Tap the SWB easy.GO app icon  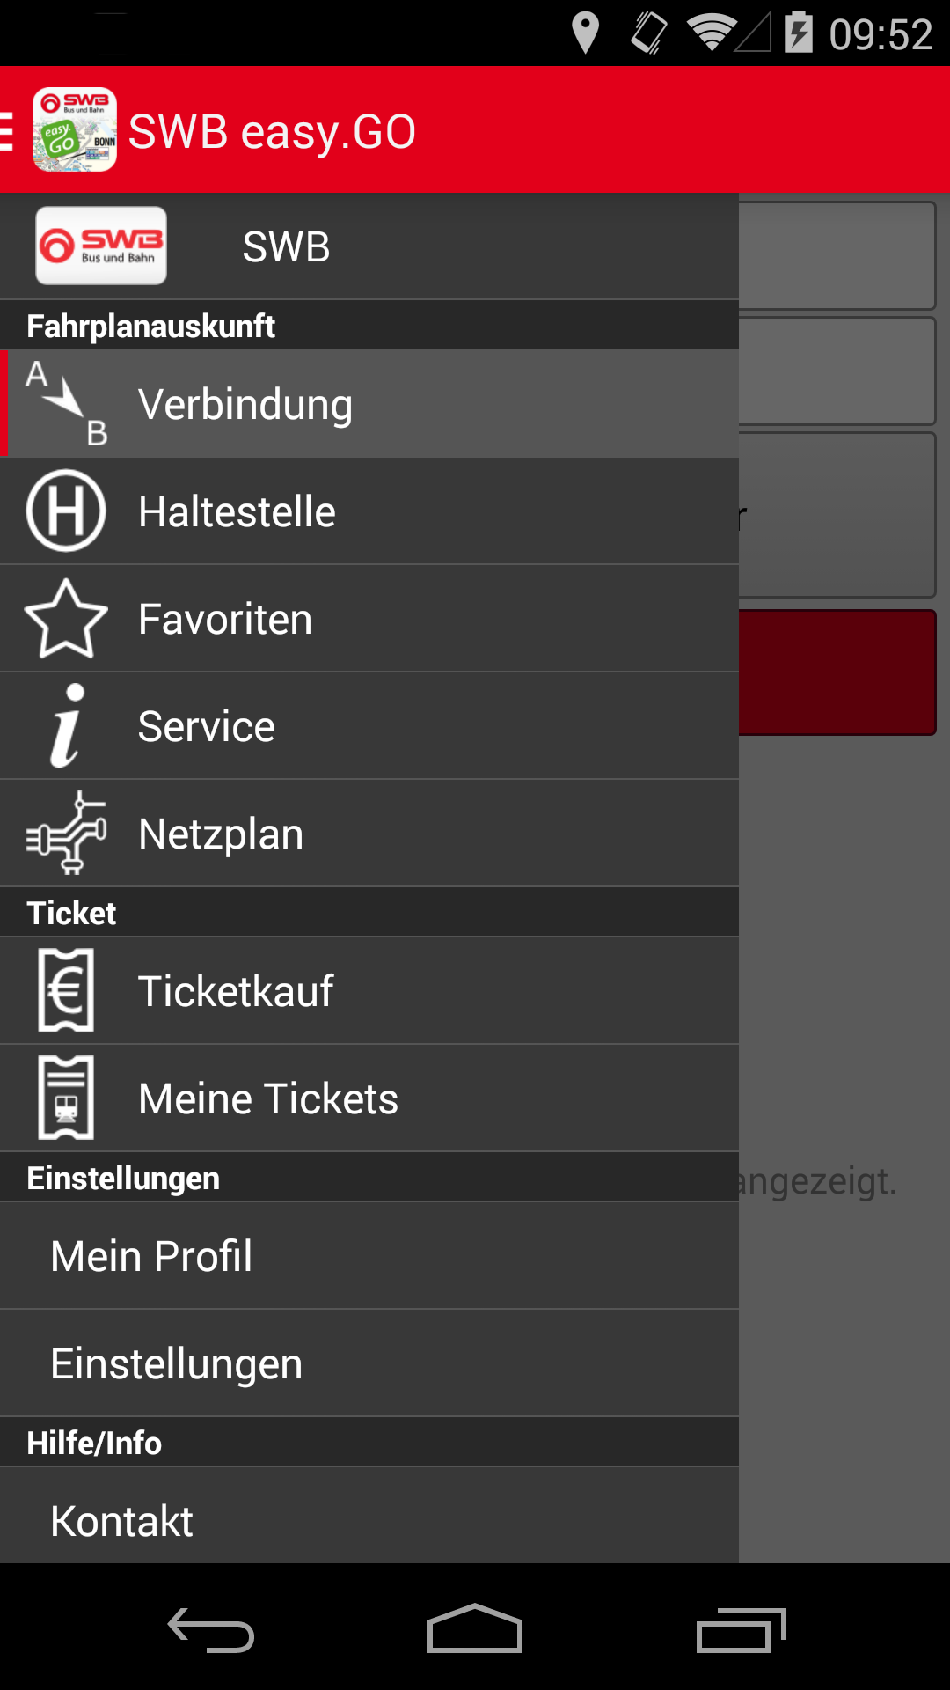point(75,129)
